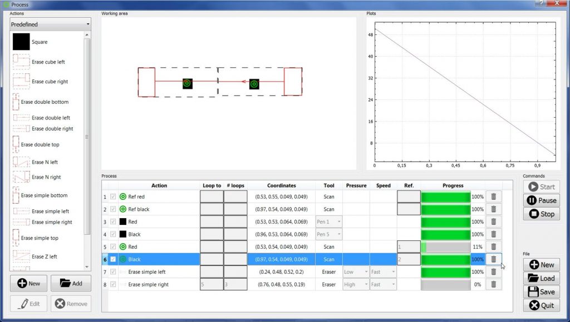Open Pressure dropdown showing High

(x=356, y=284)
